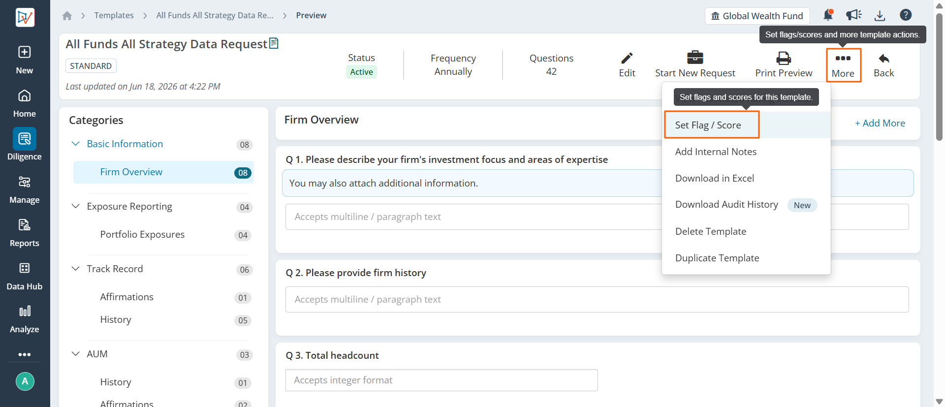This screenshot has height=407, width=945.
Task: Click the breadcrumb home icon
Action: click(67, 16)
